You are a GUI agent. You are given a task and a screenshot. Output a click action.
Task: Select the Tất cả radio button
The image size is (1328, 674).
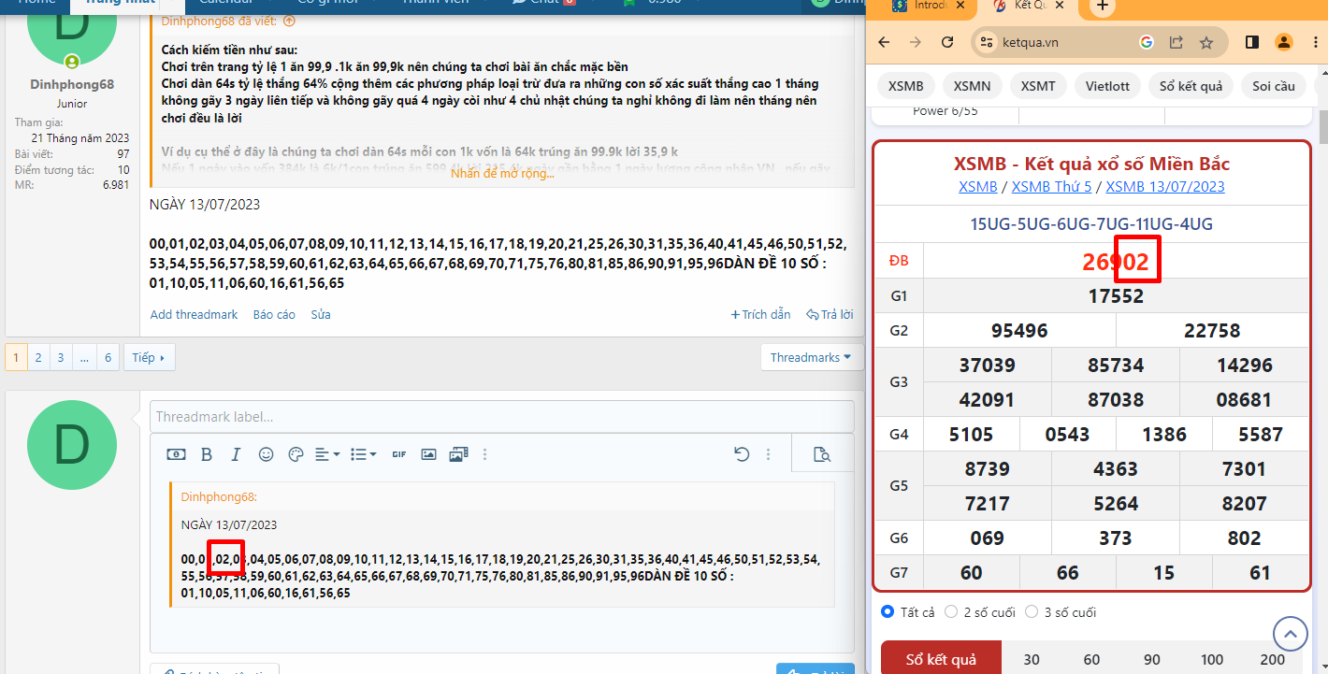pyautogui.click(x=888, y=612)
